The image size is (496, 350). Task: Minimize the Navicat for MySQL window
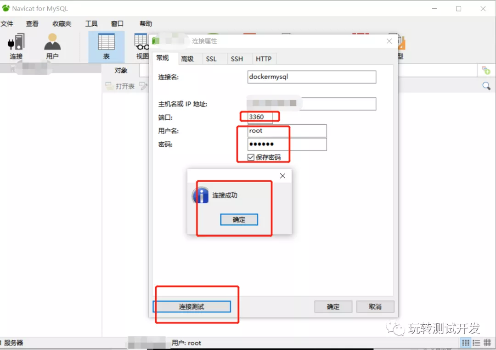pos(434,9)
